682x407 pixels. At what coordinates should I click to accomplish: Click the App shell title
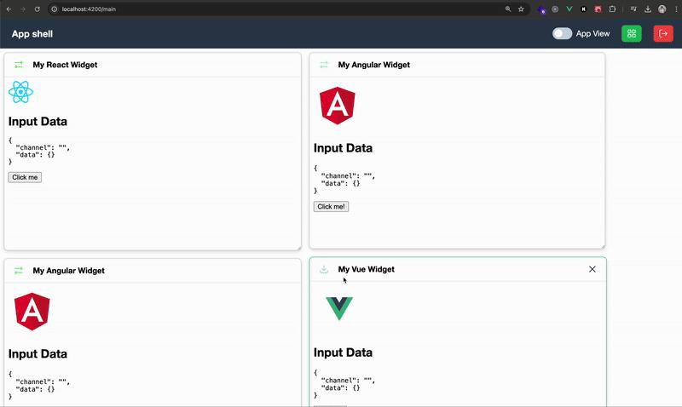click(32, 34)
